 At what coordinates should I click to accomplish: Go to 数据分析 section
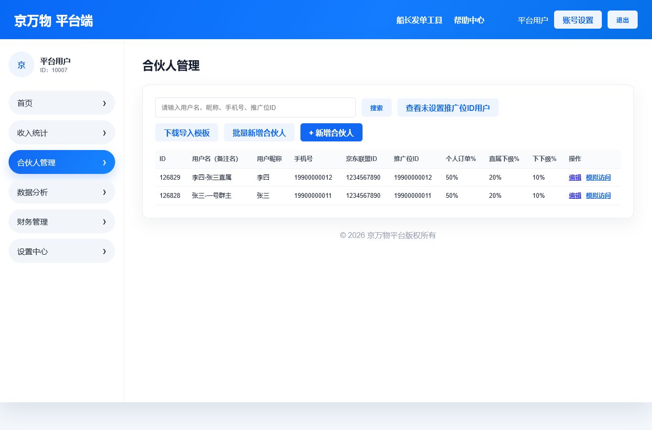[x=62, y=192]
